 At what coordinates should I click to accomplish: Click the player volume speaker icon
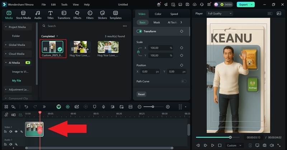pos(272,145)
